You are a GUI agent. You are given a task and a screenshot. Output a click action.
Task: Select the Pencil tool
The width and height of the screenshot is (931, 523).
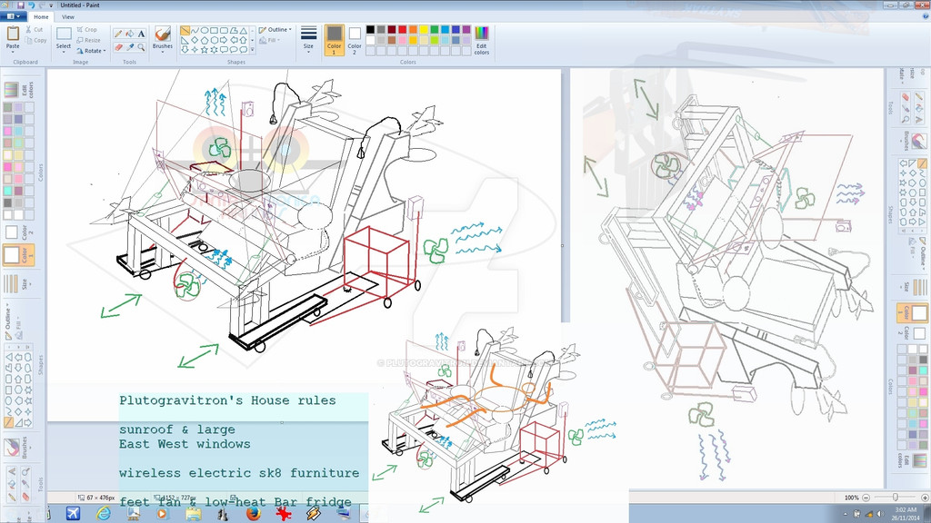click(118, 34)
